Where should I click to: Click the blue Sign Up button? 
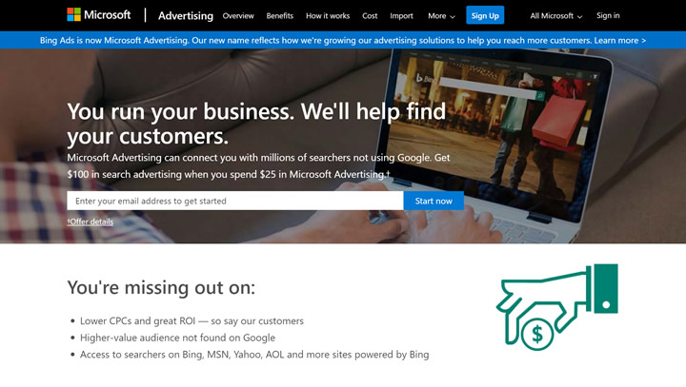(485, 15)
